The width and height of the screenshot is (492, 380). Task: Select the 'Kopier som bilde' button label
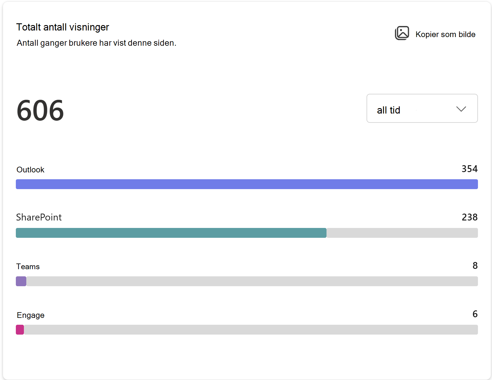coord(445,34)
